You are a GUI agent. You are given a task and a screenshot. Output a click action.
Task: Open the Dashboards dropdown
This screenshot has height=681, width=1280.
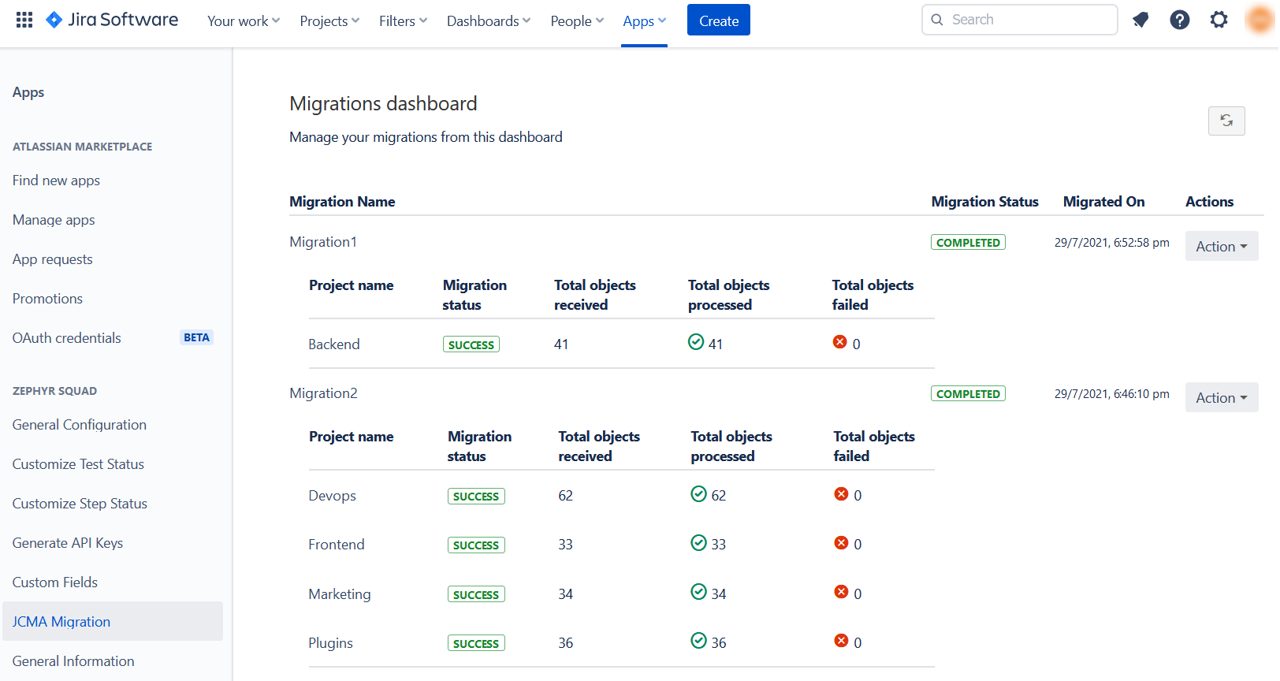pyautogui.click(x=489, y=21)
